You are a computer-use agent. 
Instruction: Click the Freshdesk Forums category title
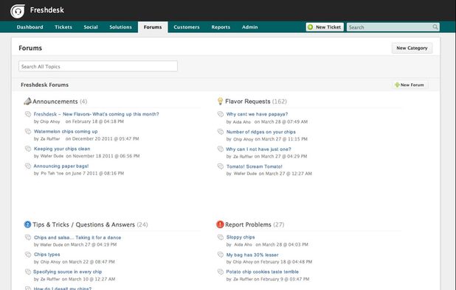pos(44,85)
